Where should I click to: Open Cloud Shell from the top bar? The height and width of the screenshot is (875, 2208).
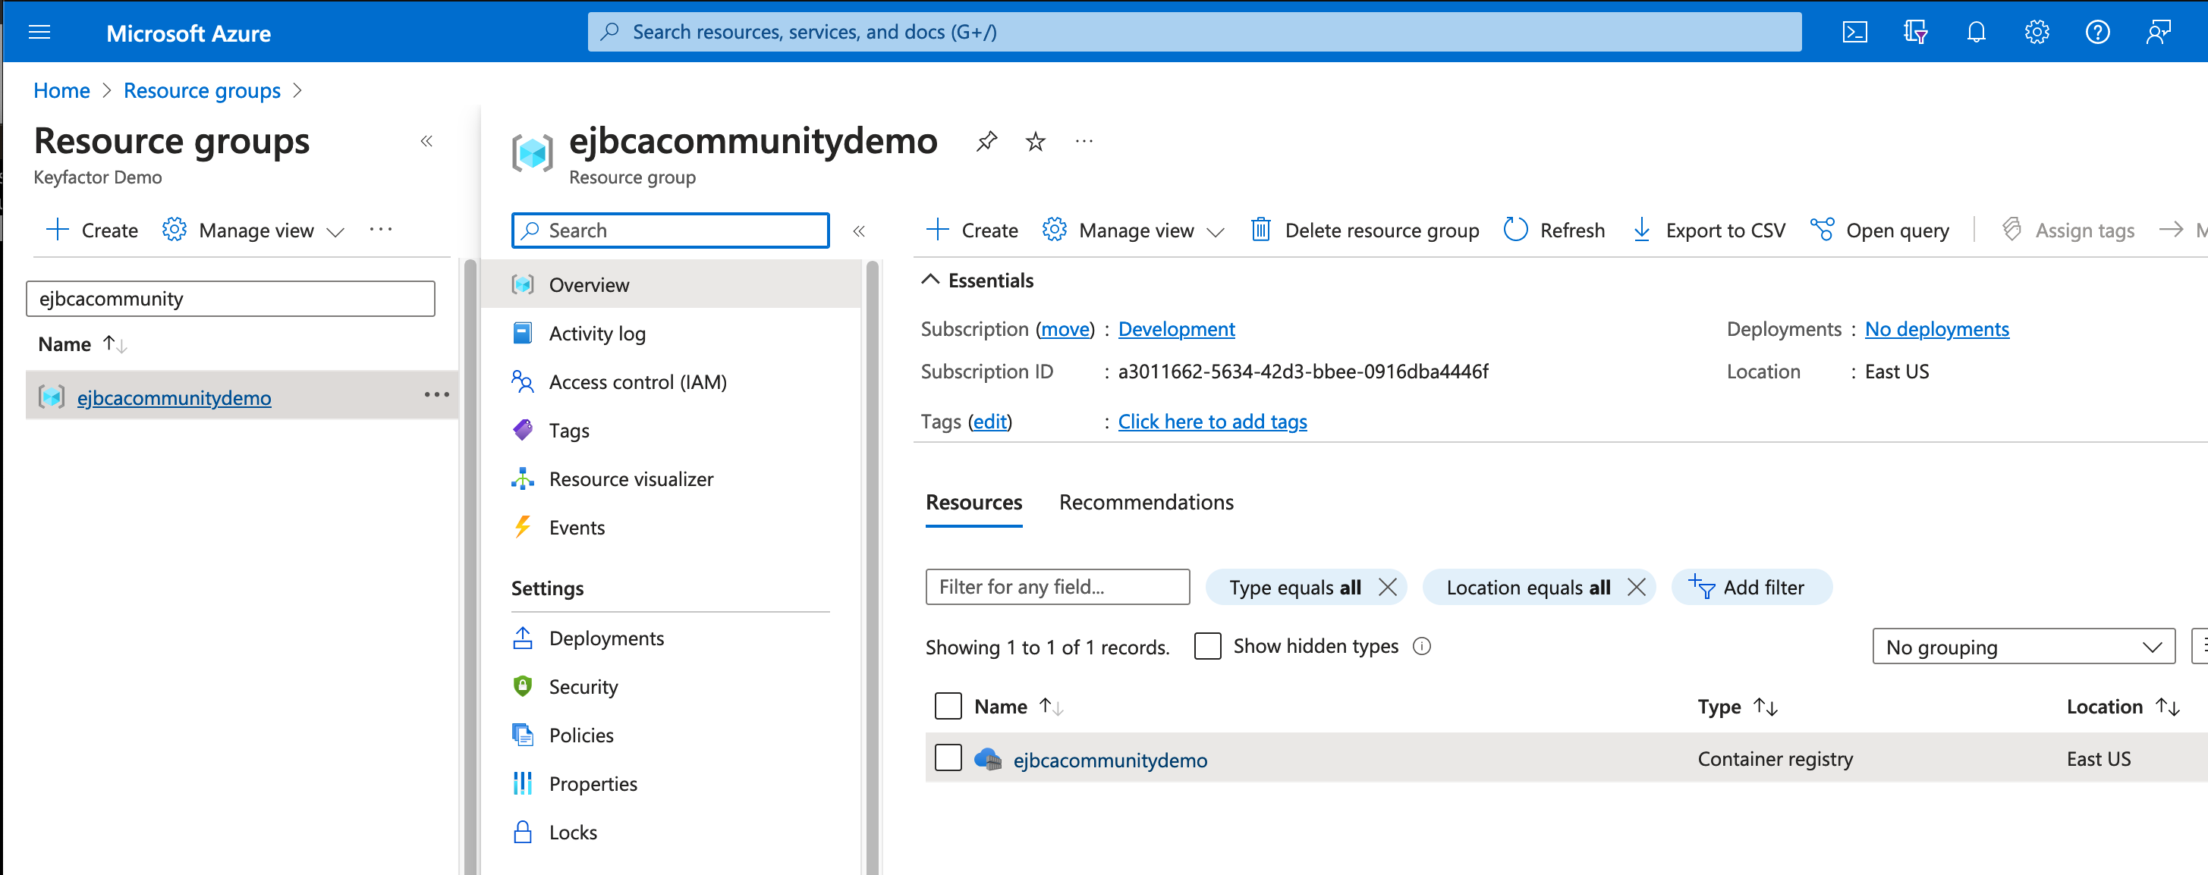pos(1855,32)
